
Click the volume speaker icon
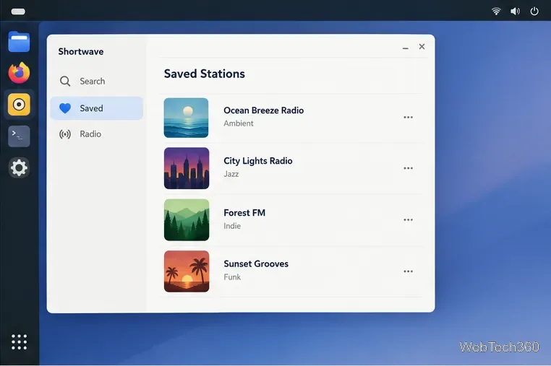(515, 12)
